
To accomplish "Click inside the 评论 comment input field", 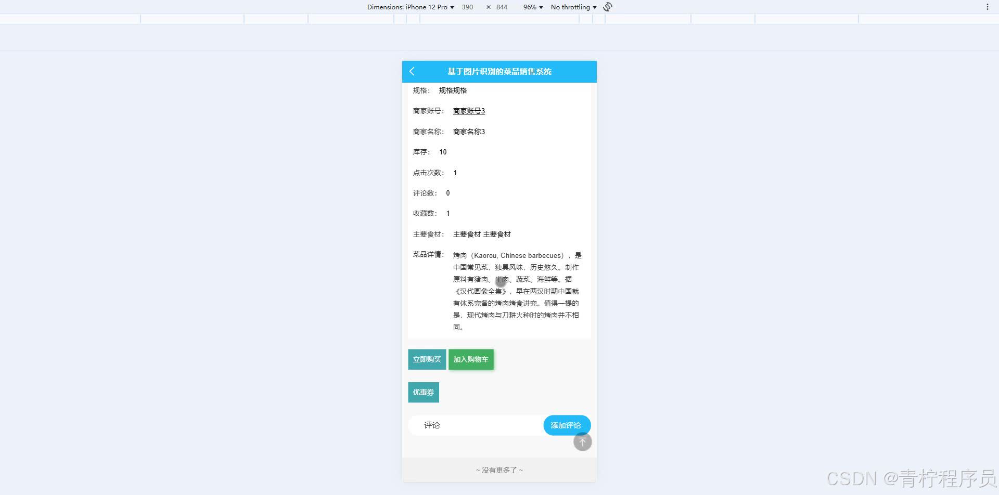I will [x=473, y=425].
